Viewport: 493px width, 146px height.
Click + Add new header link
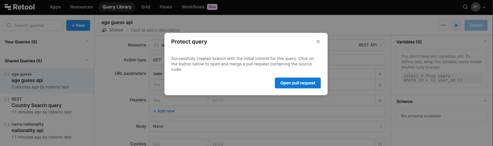tap(164, 111)
